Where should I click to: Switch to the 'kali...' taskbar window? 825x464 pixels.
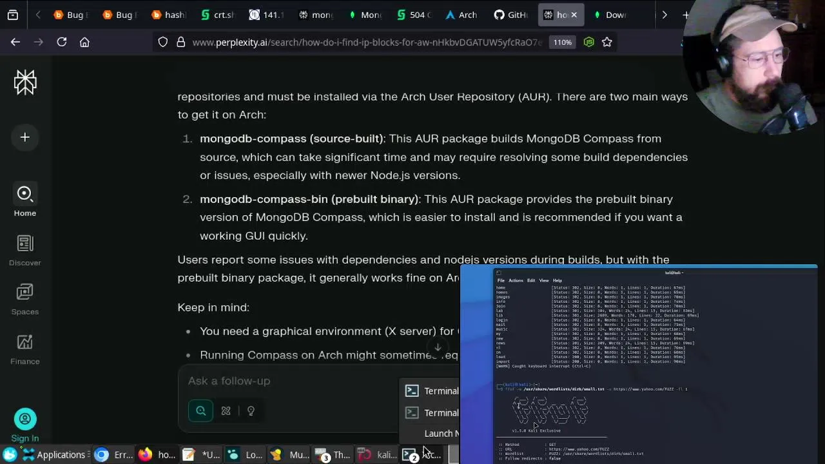coord(377,454)
